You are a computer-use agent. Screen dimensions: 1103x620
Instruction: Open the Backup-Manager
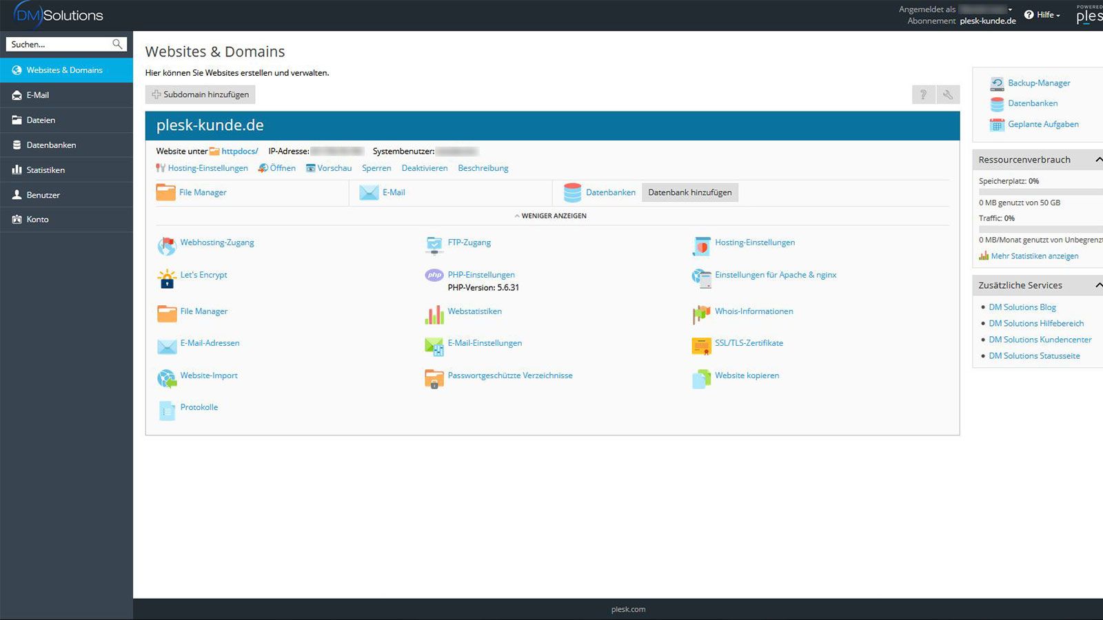1039,83
